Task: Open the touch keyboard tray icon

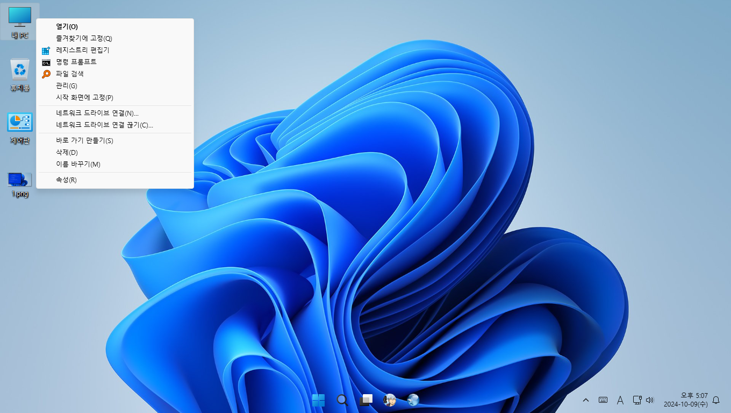Action: pos(603,400)
